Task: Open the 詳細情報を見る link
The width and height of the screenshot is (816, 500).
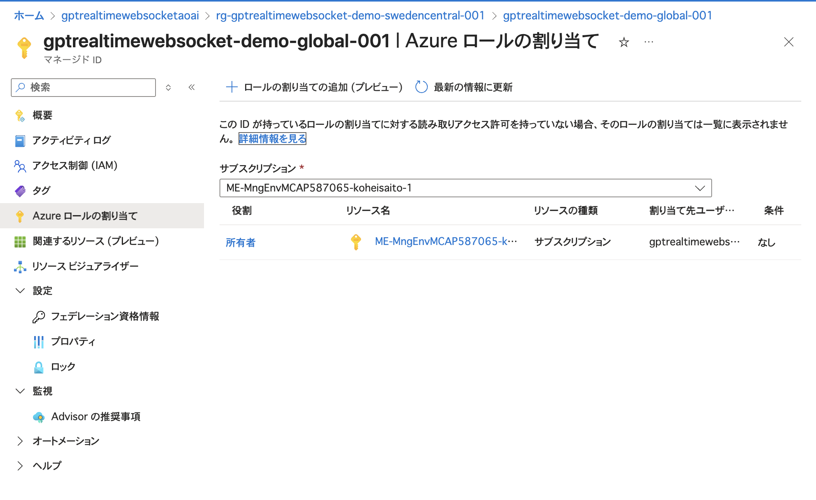Action: (x=271, y=139)
